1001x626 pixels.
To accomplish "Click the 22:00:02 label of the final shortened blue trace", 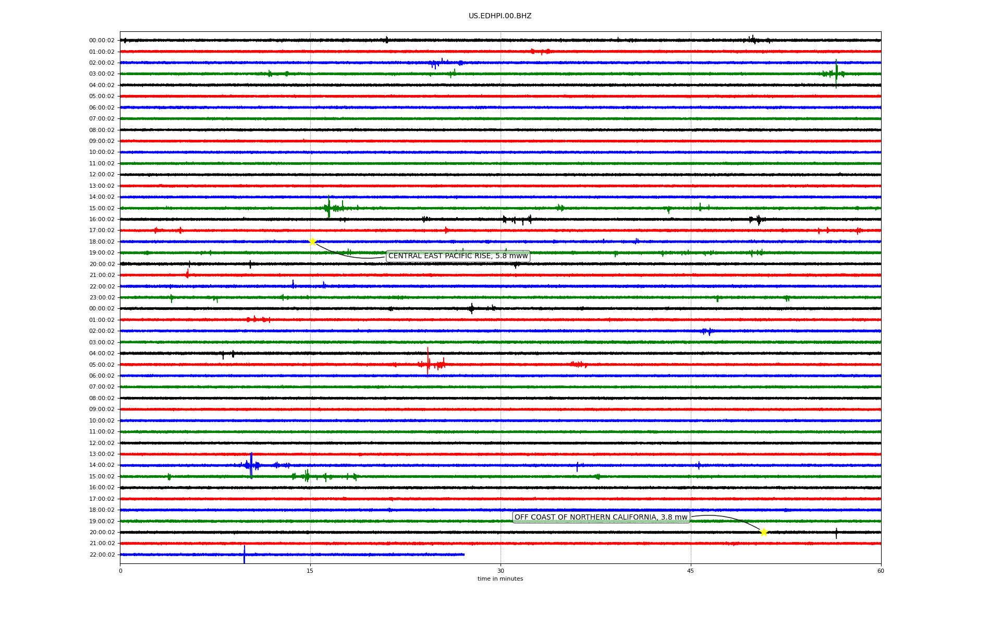I will [x=102, y=555].
